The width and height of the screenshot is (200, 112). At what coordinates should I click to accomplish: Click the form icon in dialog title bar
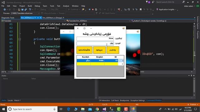point(123,28)
